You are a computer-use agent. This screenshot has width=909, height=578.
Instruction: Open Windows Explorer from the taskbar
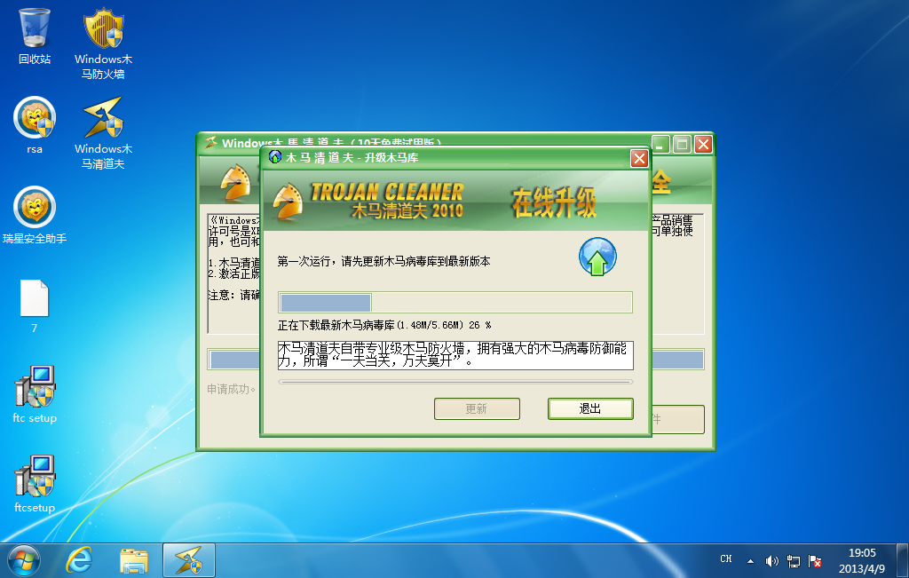coord(133,560)
